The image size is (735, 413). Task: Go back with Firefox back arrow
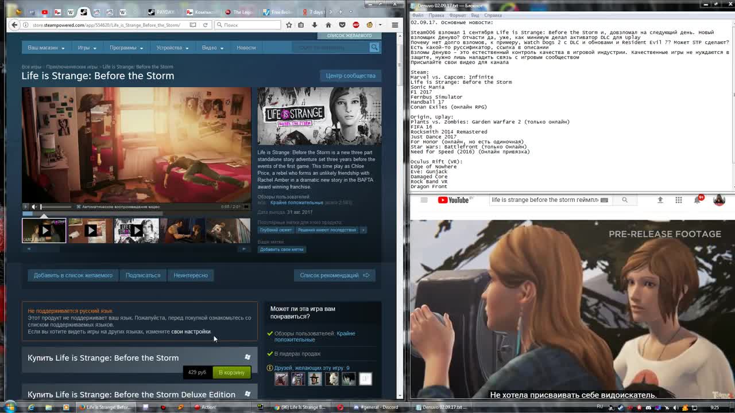coord(15,25)
